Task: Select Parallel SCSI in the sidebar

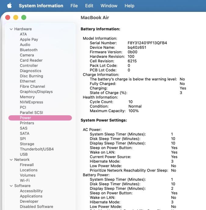Action: click(31, 113)
